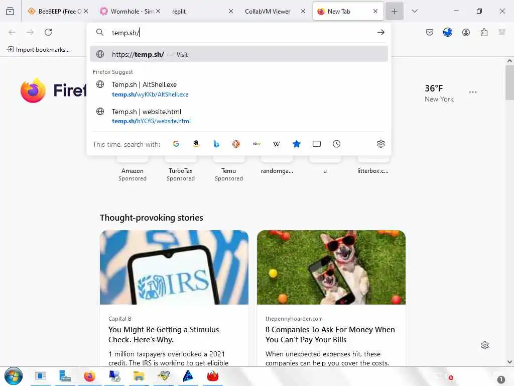The width and height of the screenshot is (514, 386).
Task: Click the red error icon in system tray
Action: [x=451, y=378]
